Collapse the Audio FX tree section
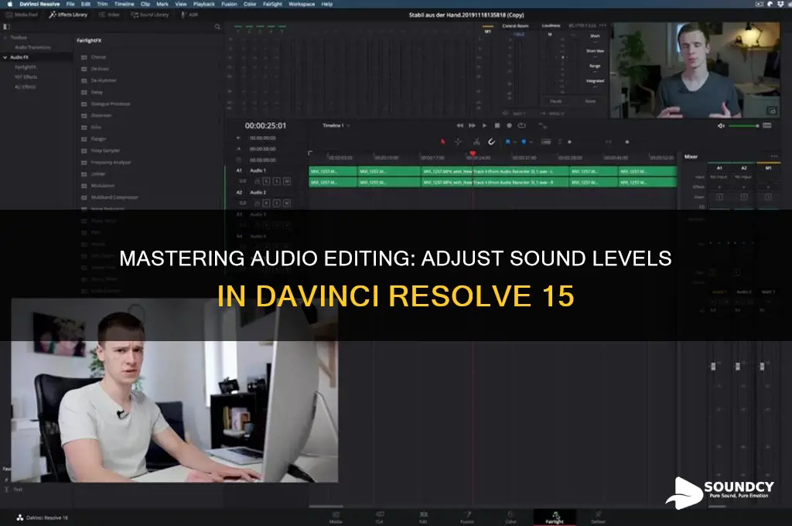792x526 pixels. (x=5, y=57)
